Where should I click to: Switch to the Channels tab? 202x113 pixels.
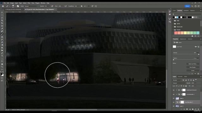(180, 77)
